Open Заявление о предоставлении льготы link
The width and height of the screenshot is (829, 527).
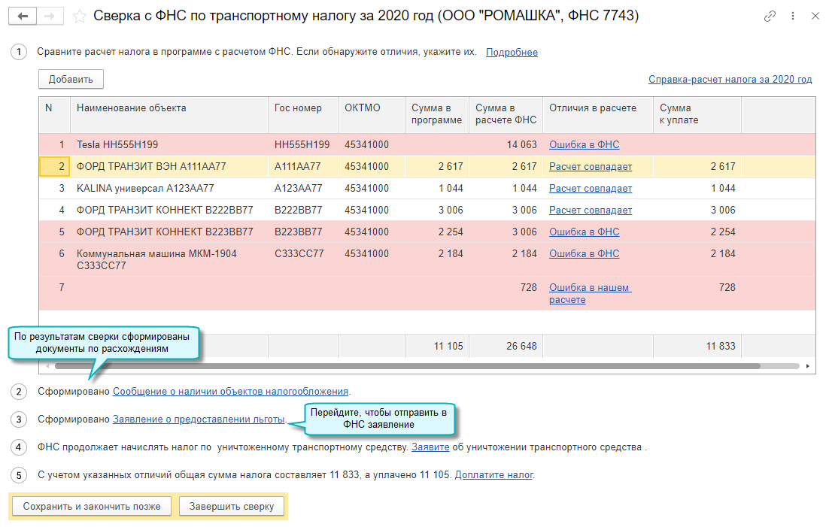pyautogui.click(x=199, y=419)
